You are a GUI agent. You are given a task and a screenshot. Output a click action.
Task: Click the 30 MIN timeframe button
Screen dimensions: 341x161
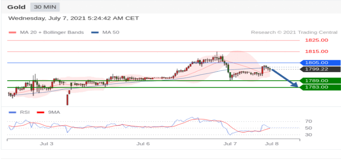[x=45, y=7]
